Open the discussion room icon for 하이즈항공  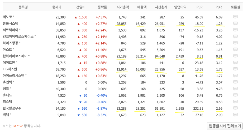pos(235,43)
